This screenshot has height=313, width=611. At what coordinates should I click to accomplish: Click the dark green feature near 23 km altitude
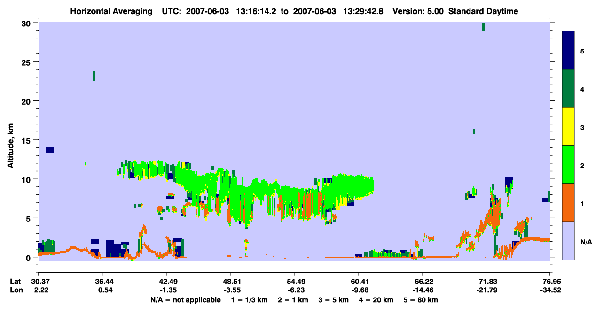(94, 76)
